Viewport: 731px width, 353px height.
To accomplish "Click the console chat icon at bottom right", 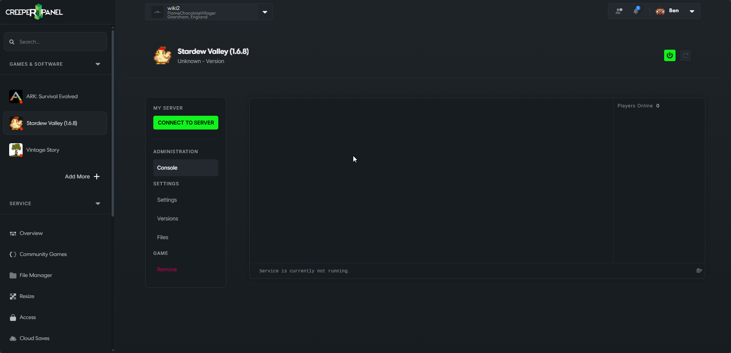I will pyautogui.click(x=699, y=270).
